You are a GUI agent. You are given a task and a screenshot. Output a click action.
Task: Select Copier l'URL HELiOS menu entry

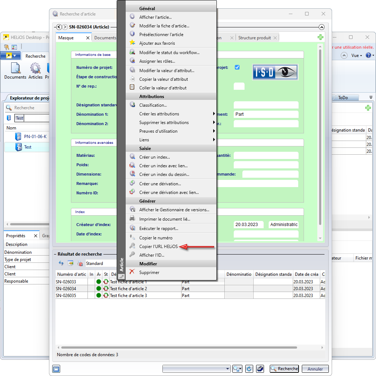point(158,247)
